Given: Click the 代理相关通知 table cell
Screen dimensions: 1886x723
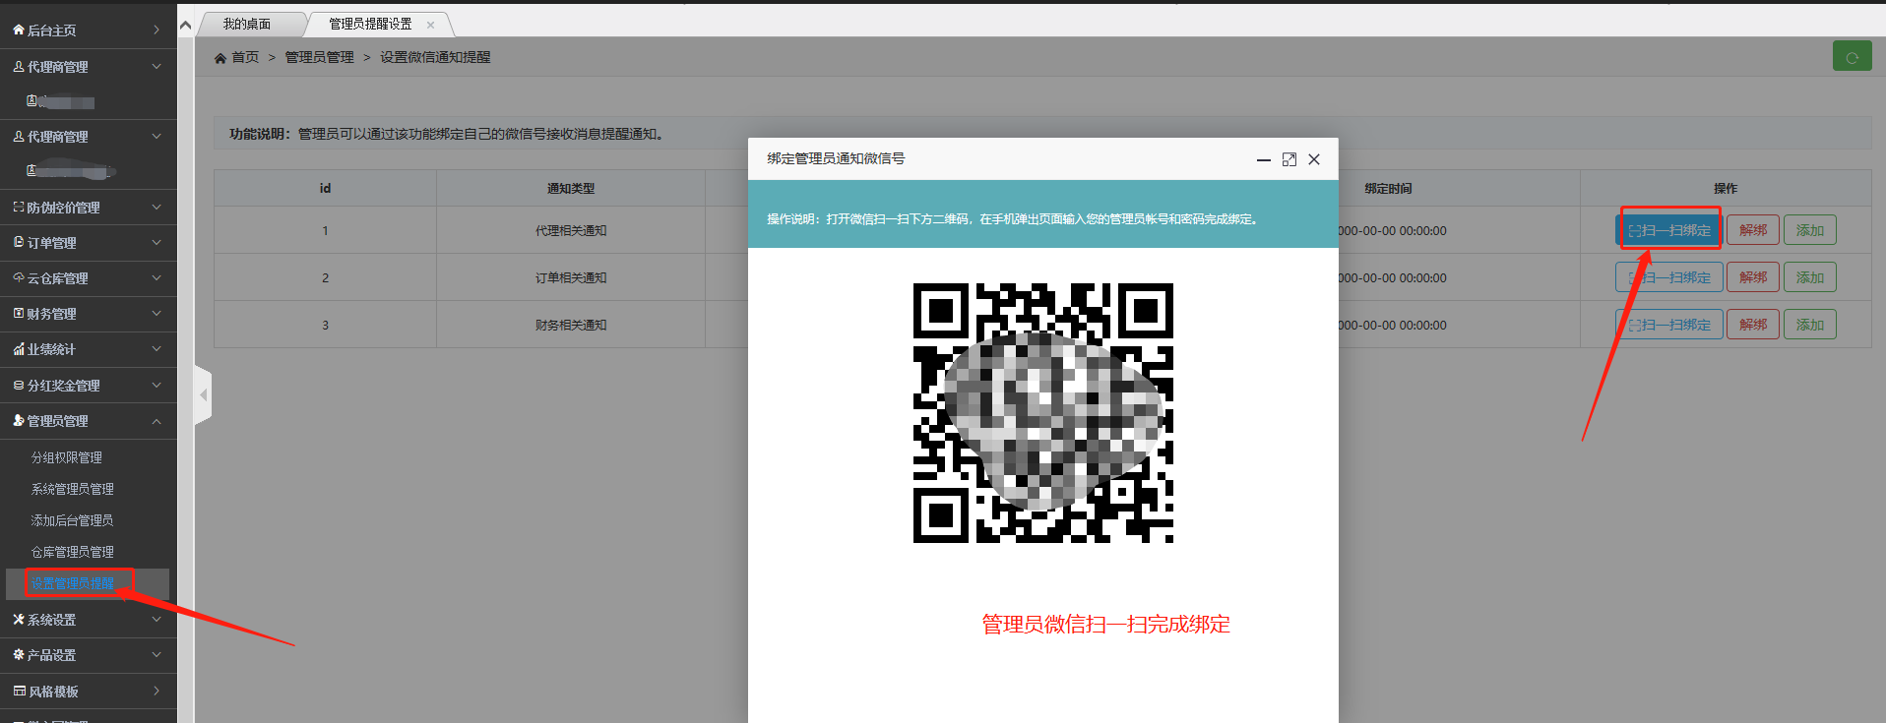Looking at the screenshot, I should point(571,230).
